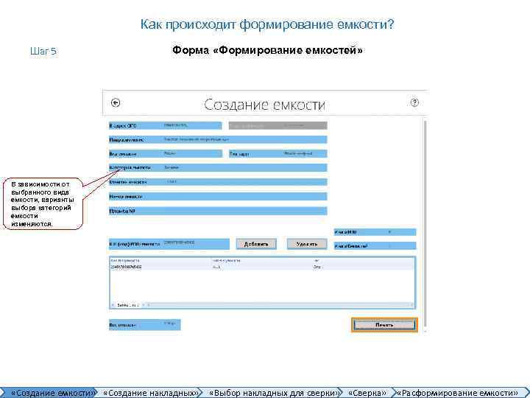Click the Удалить button

307,244
